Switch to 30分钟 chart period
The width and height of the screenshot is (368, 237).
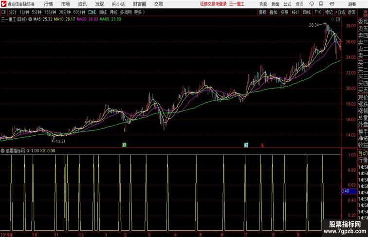tap(65, 12)
